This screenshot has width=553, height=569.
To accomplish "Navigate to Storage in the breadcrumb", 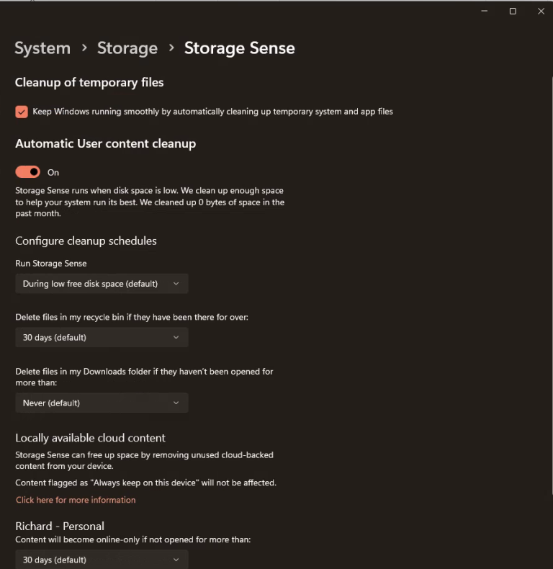I will pyautogui.click(x=127, y=48).
